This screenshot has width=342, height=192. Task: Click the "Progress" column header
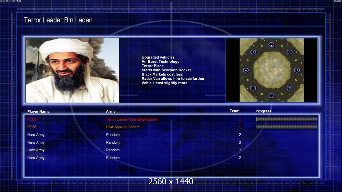coord(263,111)
